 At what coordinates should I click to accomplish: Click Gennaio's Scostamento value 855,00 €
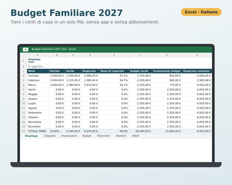point(167,76)
